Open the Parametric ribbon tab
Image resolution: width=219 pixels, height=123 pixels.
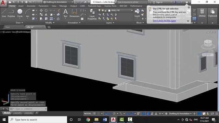(x=43, y=6)
